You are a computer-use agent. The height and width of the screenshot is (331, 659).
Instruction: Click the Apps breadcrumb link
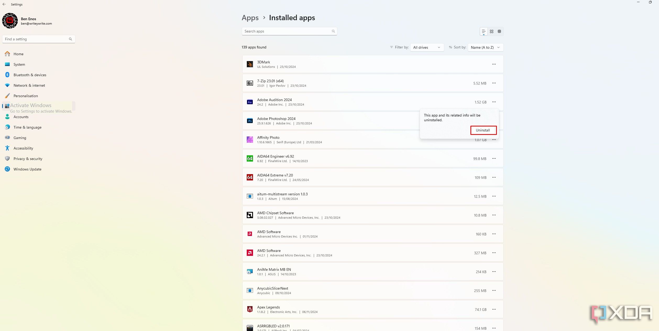[250, 18]
